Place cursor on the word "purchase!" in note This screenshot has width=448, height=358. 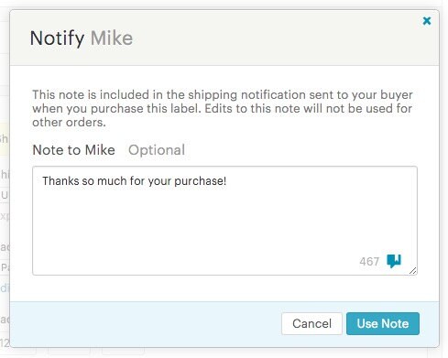tap(201, 181)
